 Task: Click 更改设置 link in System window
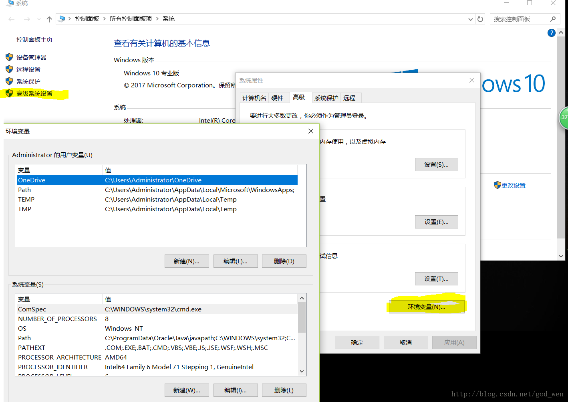(x=514, y=185)
